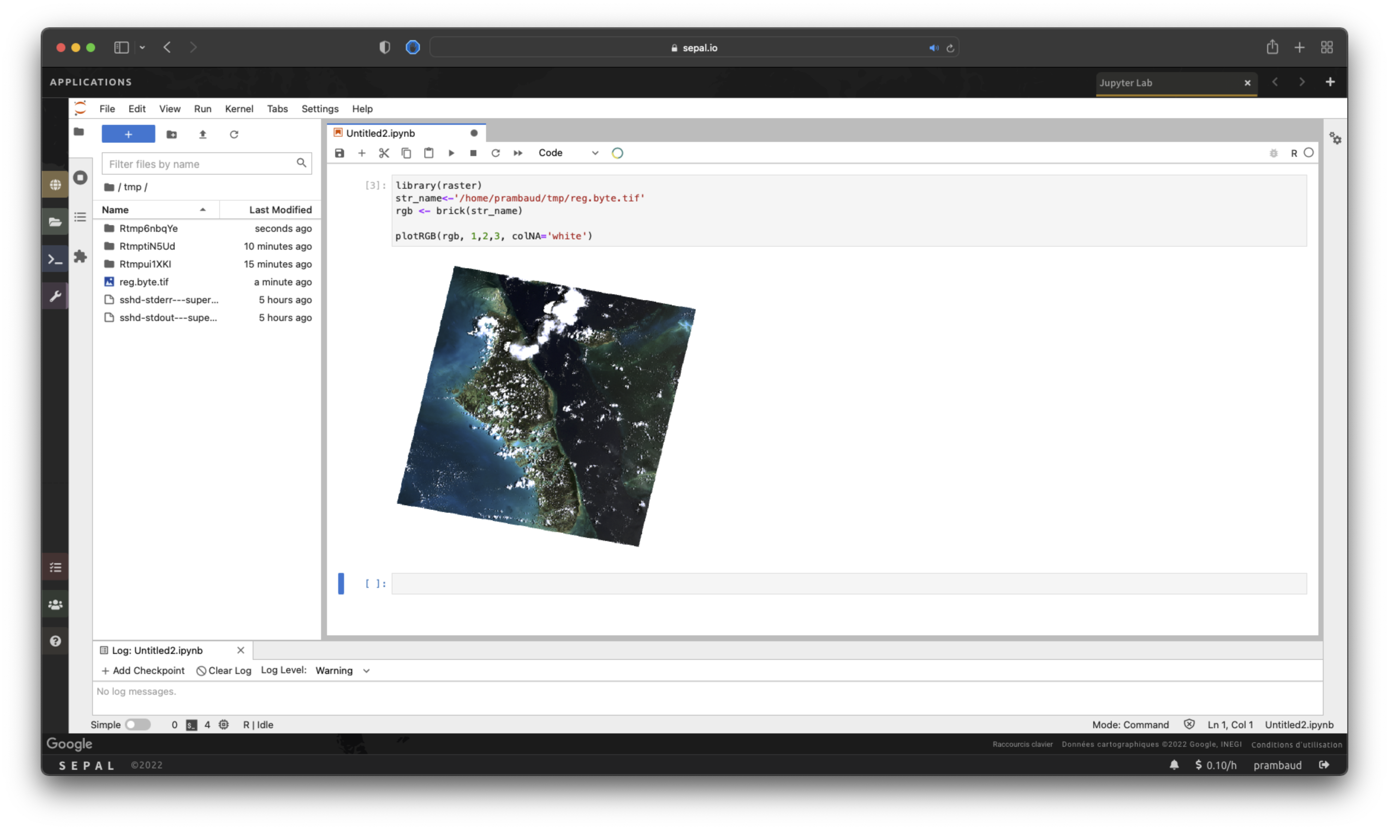Save the notebook with the disk icon

339,153
